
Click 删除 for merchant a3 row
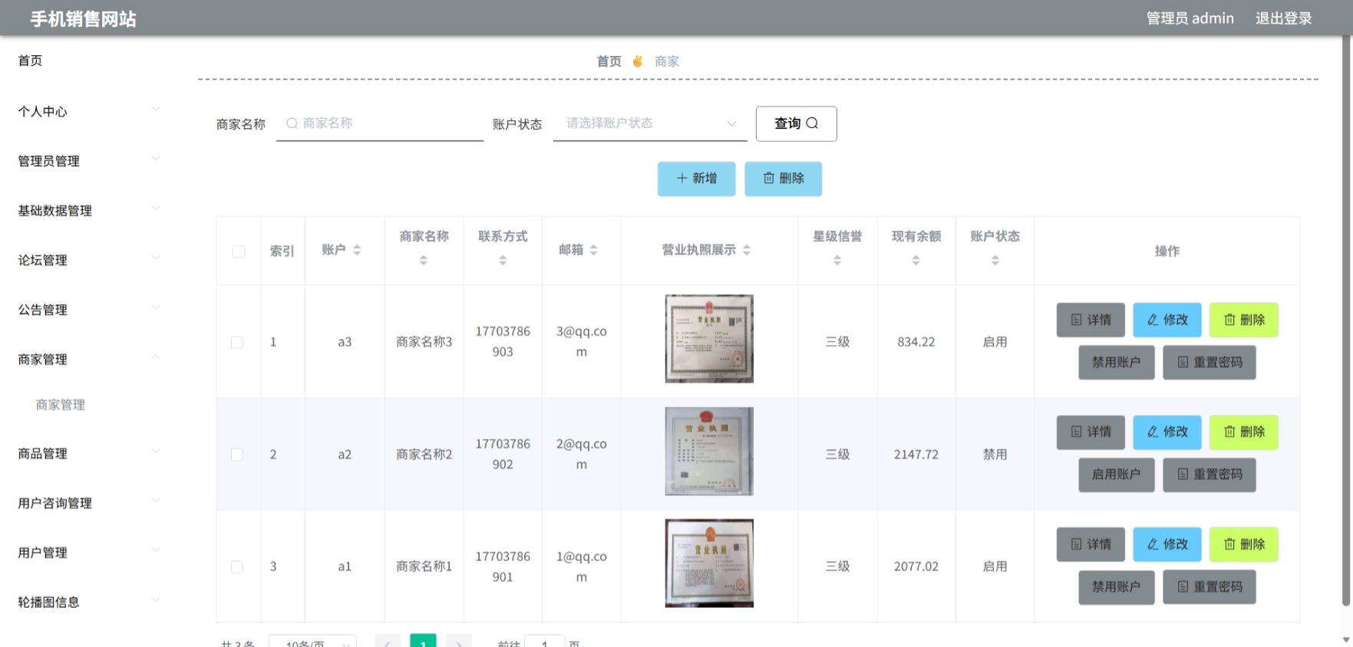tap(1244, 320)
